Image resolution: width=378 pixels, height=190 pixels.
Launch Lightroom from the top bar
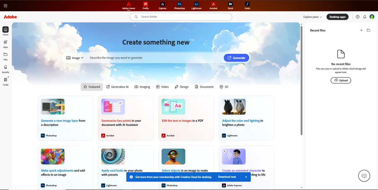click(196, 6)
